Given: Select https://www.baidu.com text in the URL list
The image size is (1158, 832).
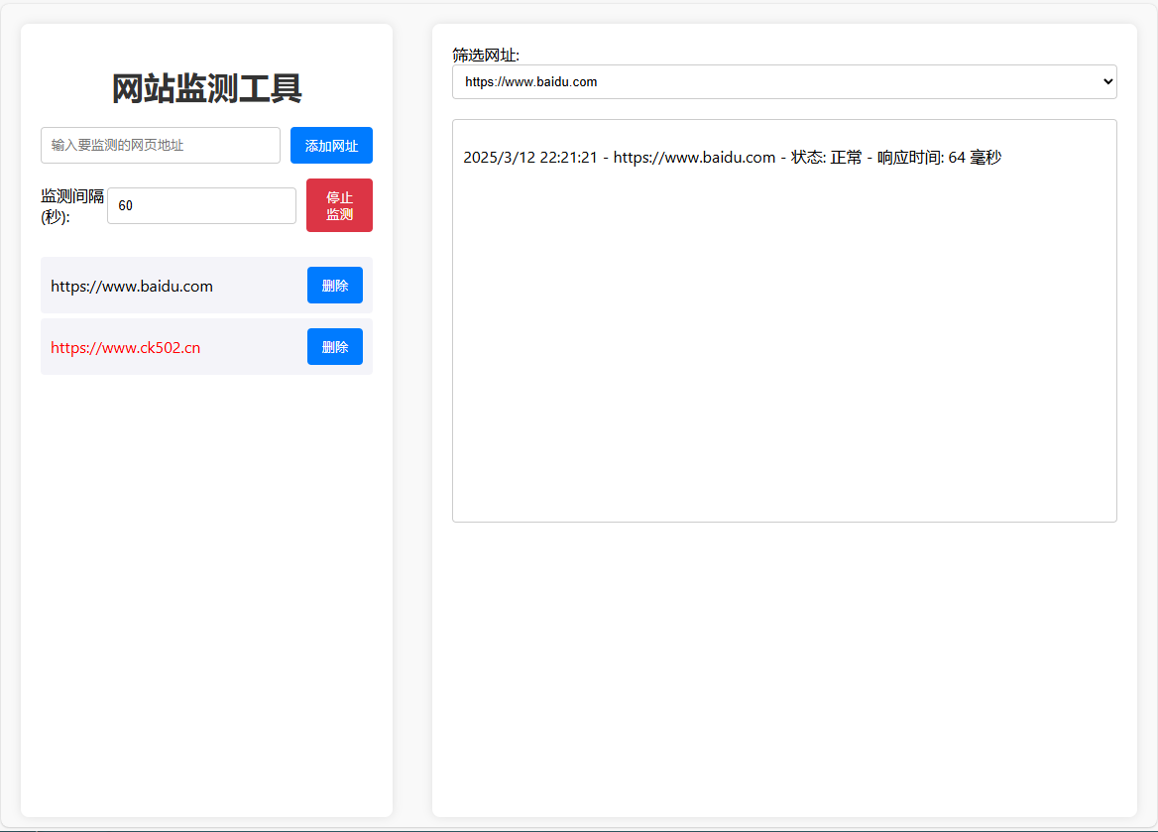Looking at the screenshot, I should click(x=132, y=286).
